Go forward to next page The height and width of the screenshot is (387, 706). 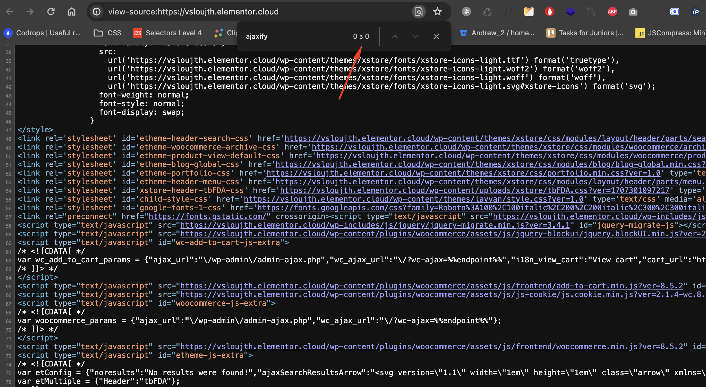(x=30, y=12)
